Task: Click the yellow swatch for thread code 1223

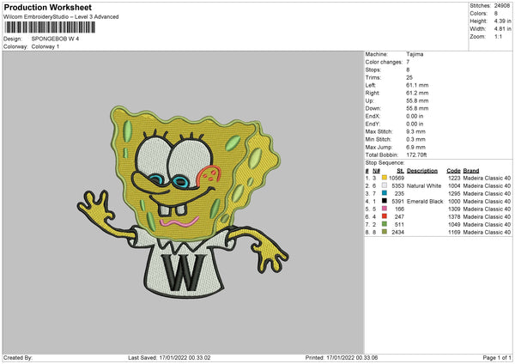Action: [x=385, y=178]
